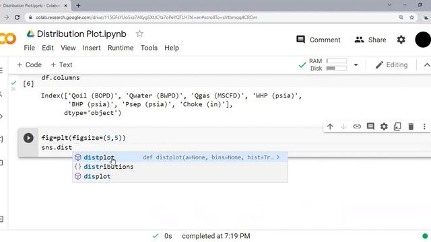The image size is (431, 242).
Task: Click the Google Drive icon beside title
Action: pyautogui.click(x=30, y=34)
